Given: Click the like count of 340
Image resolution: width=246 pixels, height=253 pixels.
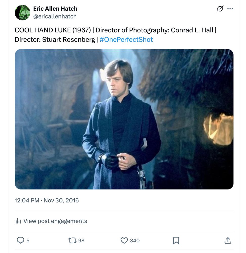Looking at the screenshot, I should coord(135,240).
